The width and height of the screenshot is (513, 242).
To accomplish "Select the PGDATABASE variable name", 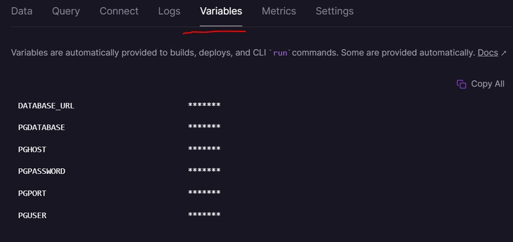I will (42, 127).
